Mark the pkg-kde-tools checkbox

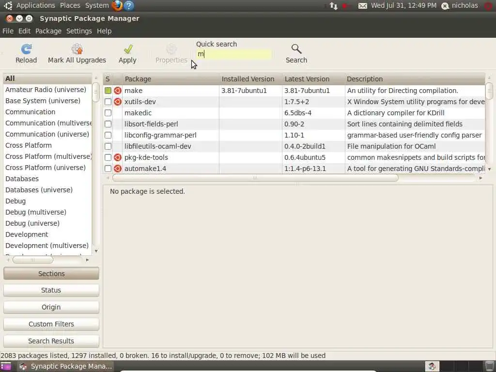[x=108, y=157]
